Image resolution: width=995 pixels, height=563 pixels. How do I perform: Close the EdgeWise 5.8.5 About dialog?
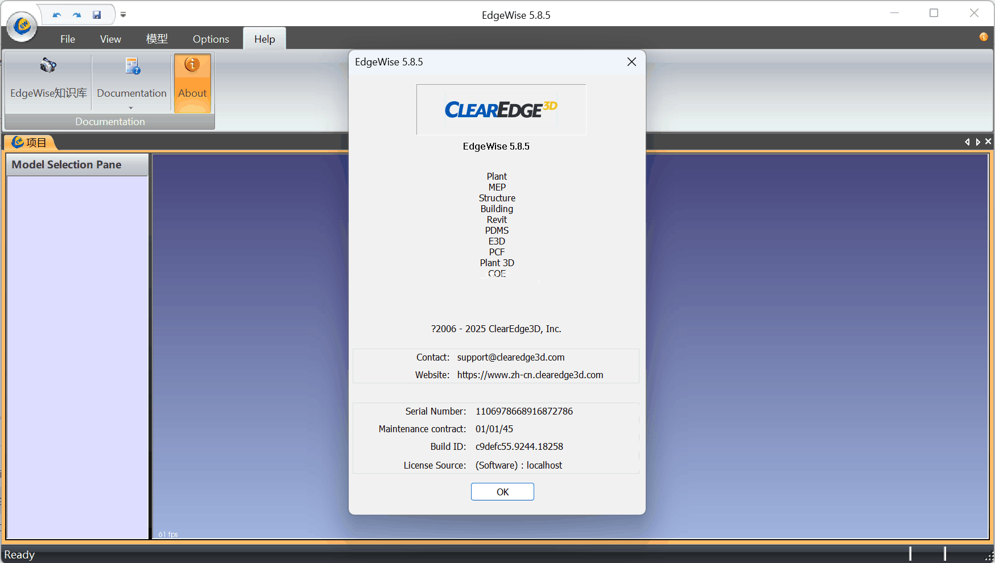point(631,61)
